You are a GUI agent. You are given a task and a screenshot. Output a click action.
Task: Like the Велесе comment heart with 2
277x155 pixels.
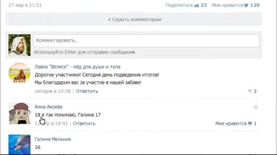pyautogui.click(x=252, y=91)
